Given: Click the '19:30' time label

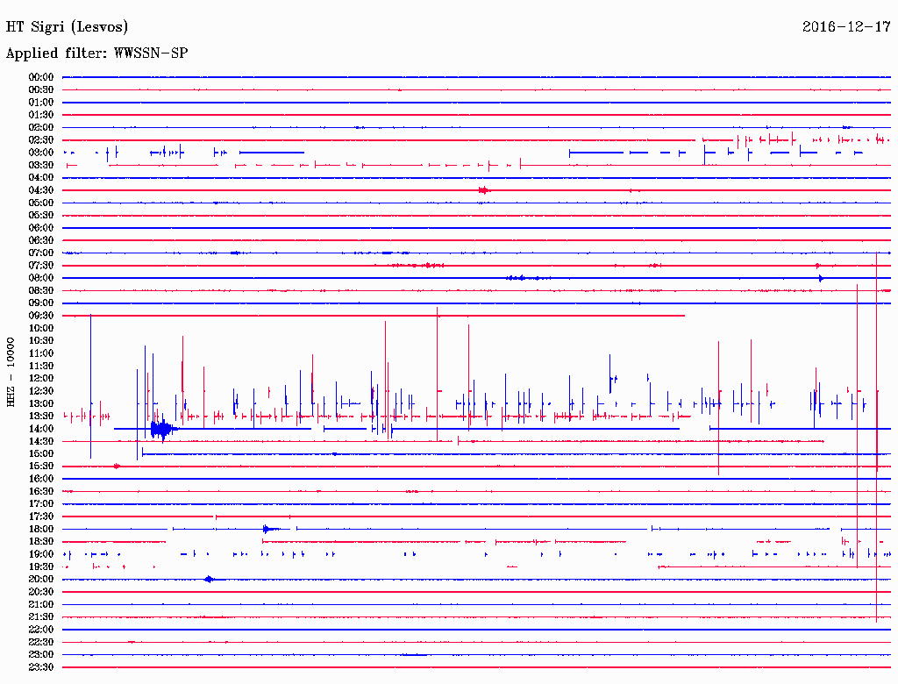Looking at the screenshot, I should (41, 566).
